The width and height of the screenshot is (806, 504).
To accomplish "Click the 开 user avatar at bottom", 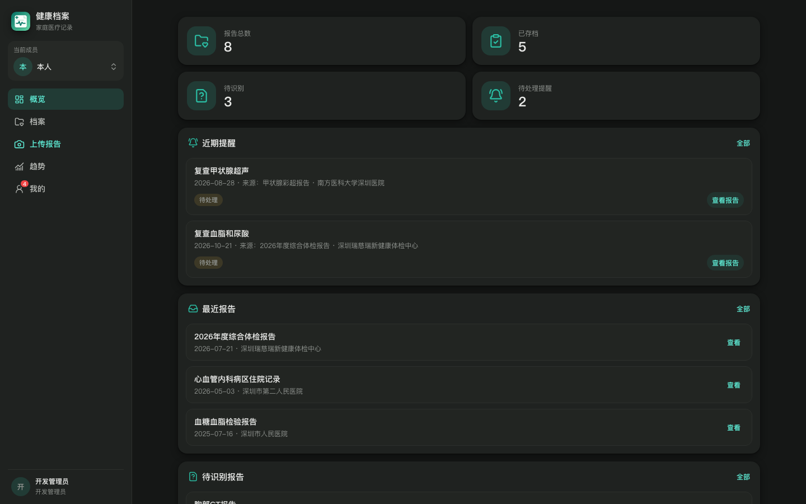I will click(21, 487).
